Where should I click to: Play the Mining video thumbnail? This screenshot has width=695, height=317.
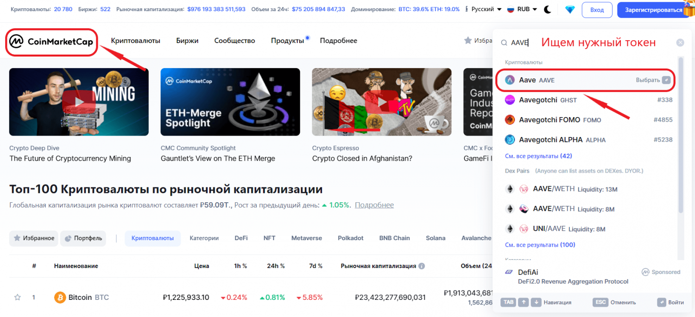click(79, 102)
